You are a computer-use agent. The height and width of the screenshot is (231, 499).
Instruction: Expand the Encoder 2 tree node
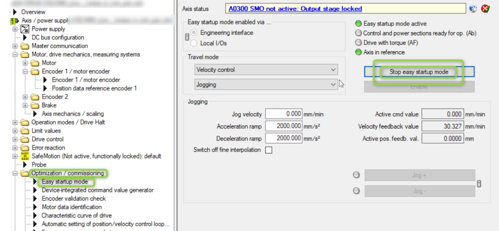click(25, 97)
